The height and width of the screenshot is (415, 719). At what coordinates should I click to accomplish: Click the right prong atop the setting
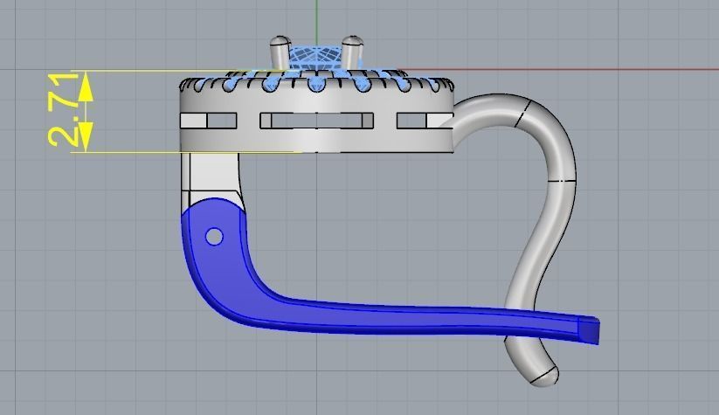coord(352,52)
